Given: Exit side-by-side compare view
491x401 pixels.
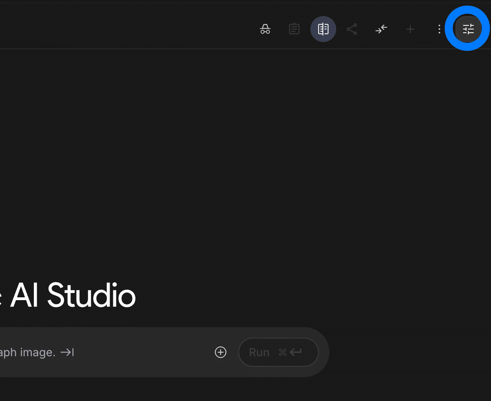Looking at the screenshot, I should click(323, 29).
